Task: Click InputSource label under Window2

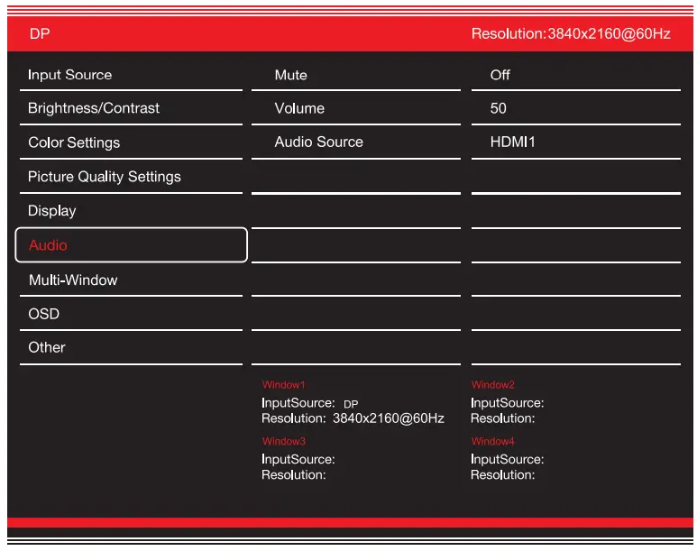Action: click(x=507, y=403)
